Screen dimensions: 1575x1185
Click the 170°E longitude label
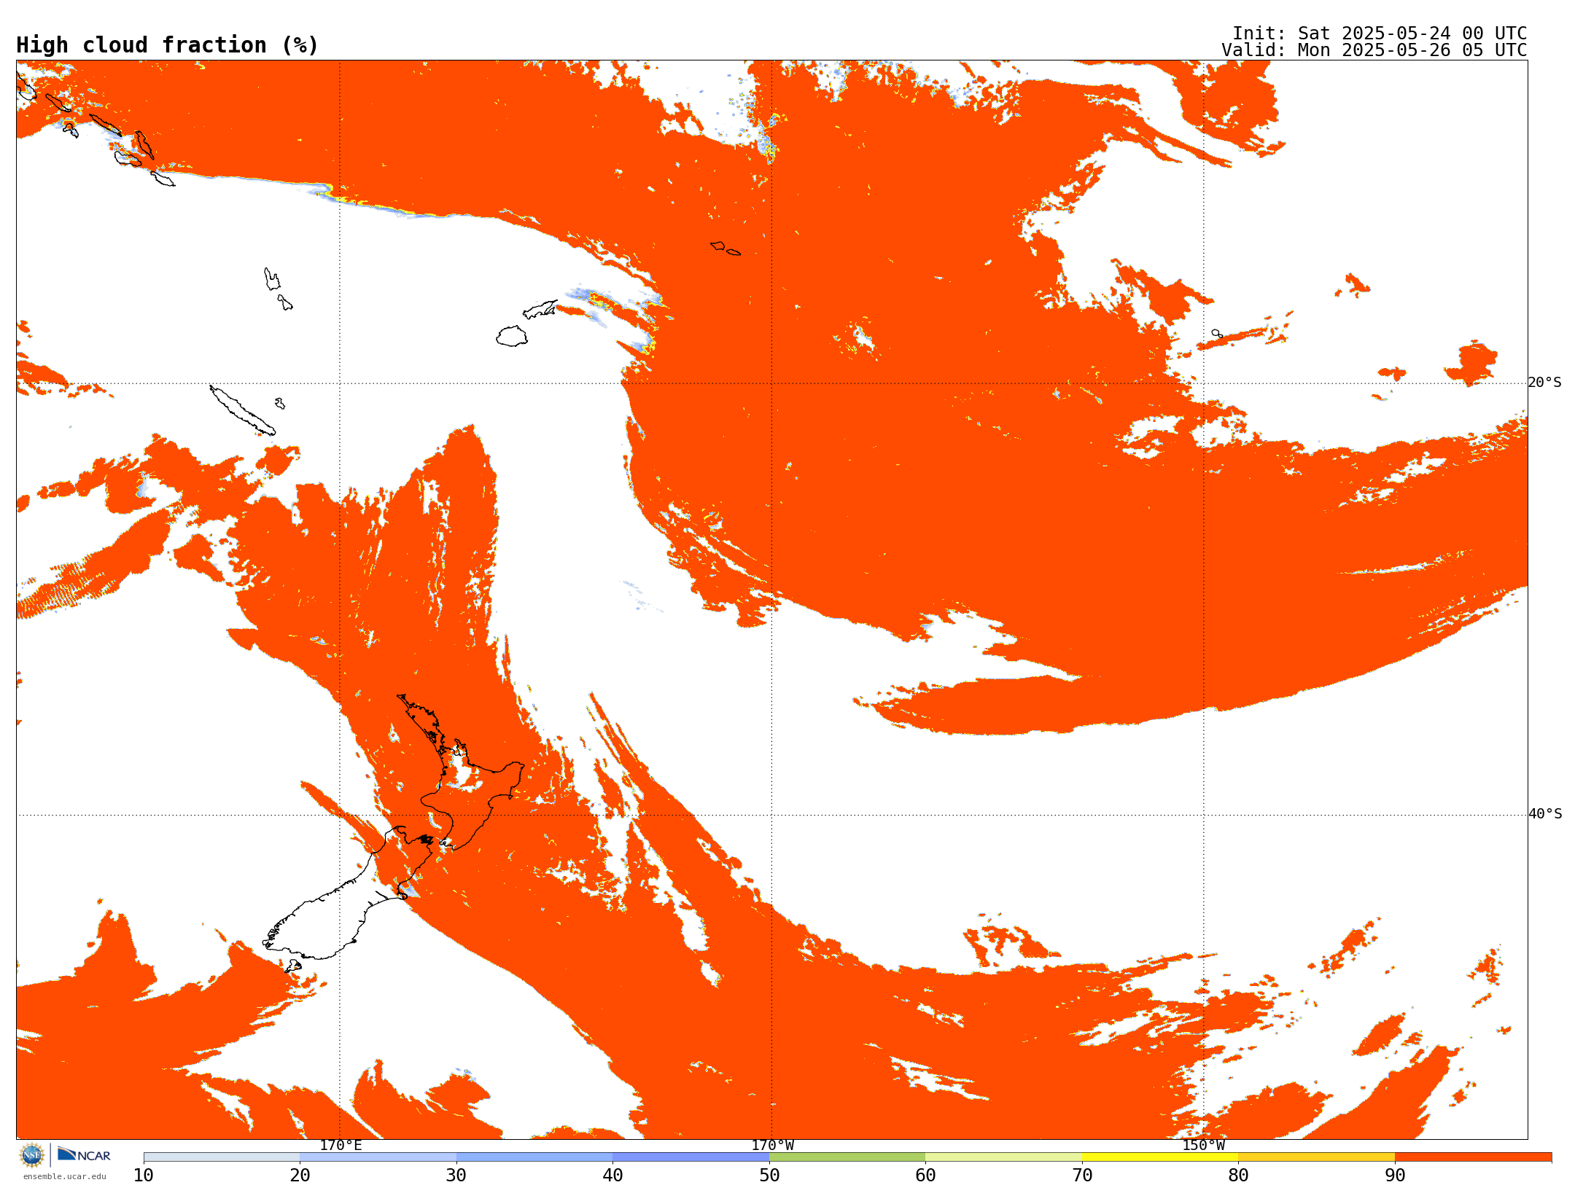tap(341, 1145)
